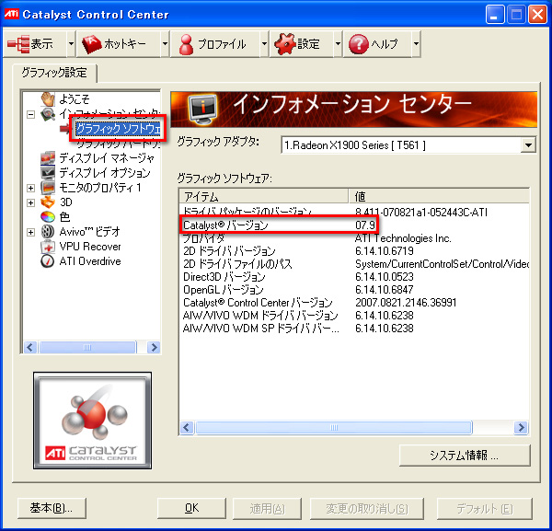
Task: Collapse the Information Center tree node
Action: pos(31,114)
